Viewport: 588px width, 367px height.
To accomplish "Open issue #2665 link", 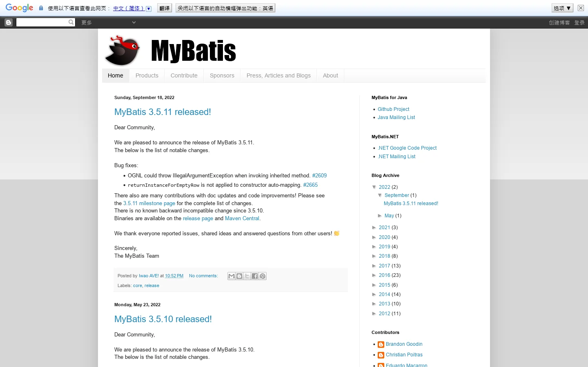I will (x=310, y=185).
